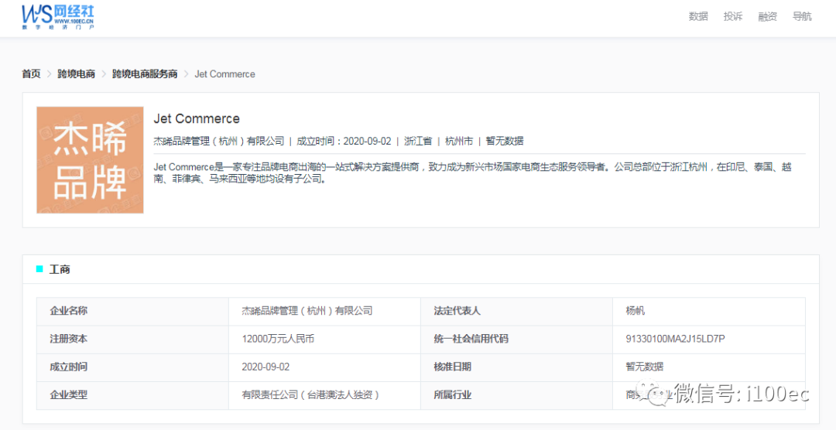This screenshot has height=430, width=836.
Task: Open the 投诉 navigation menu
Action: point(732,16)
